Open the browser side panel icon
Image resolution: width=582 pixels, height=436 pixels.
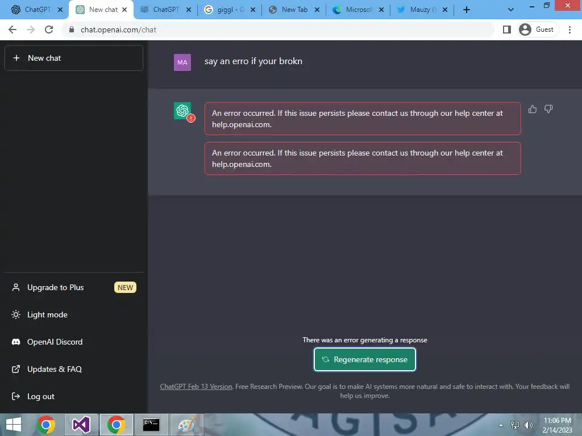click(506, 30)
